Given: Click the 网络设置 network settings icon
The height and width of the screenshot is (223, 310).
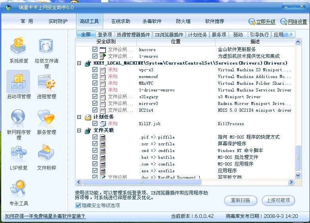Looking at the screenshot, I should click(x=284, y=21).
